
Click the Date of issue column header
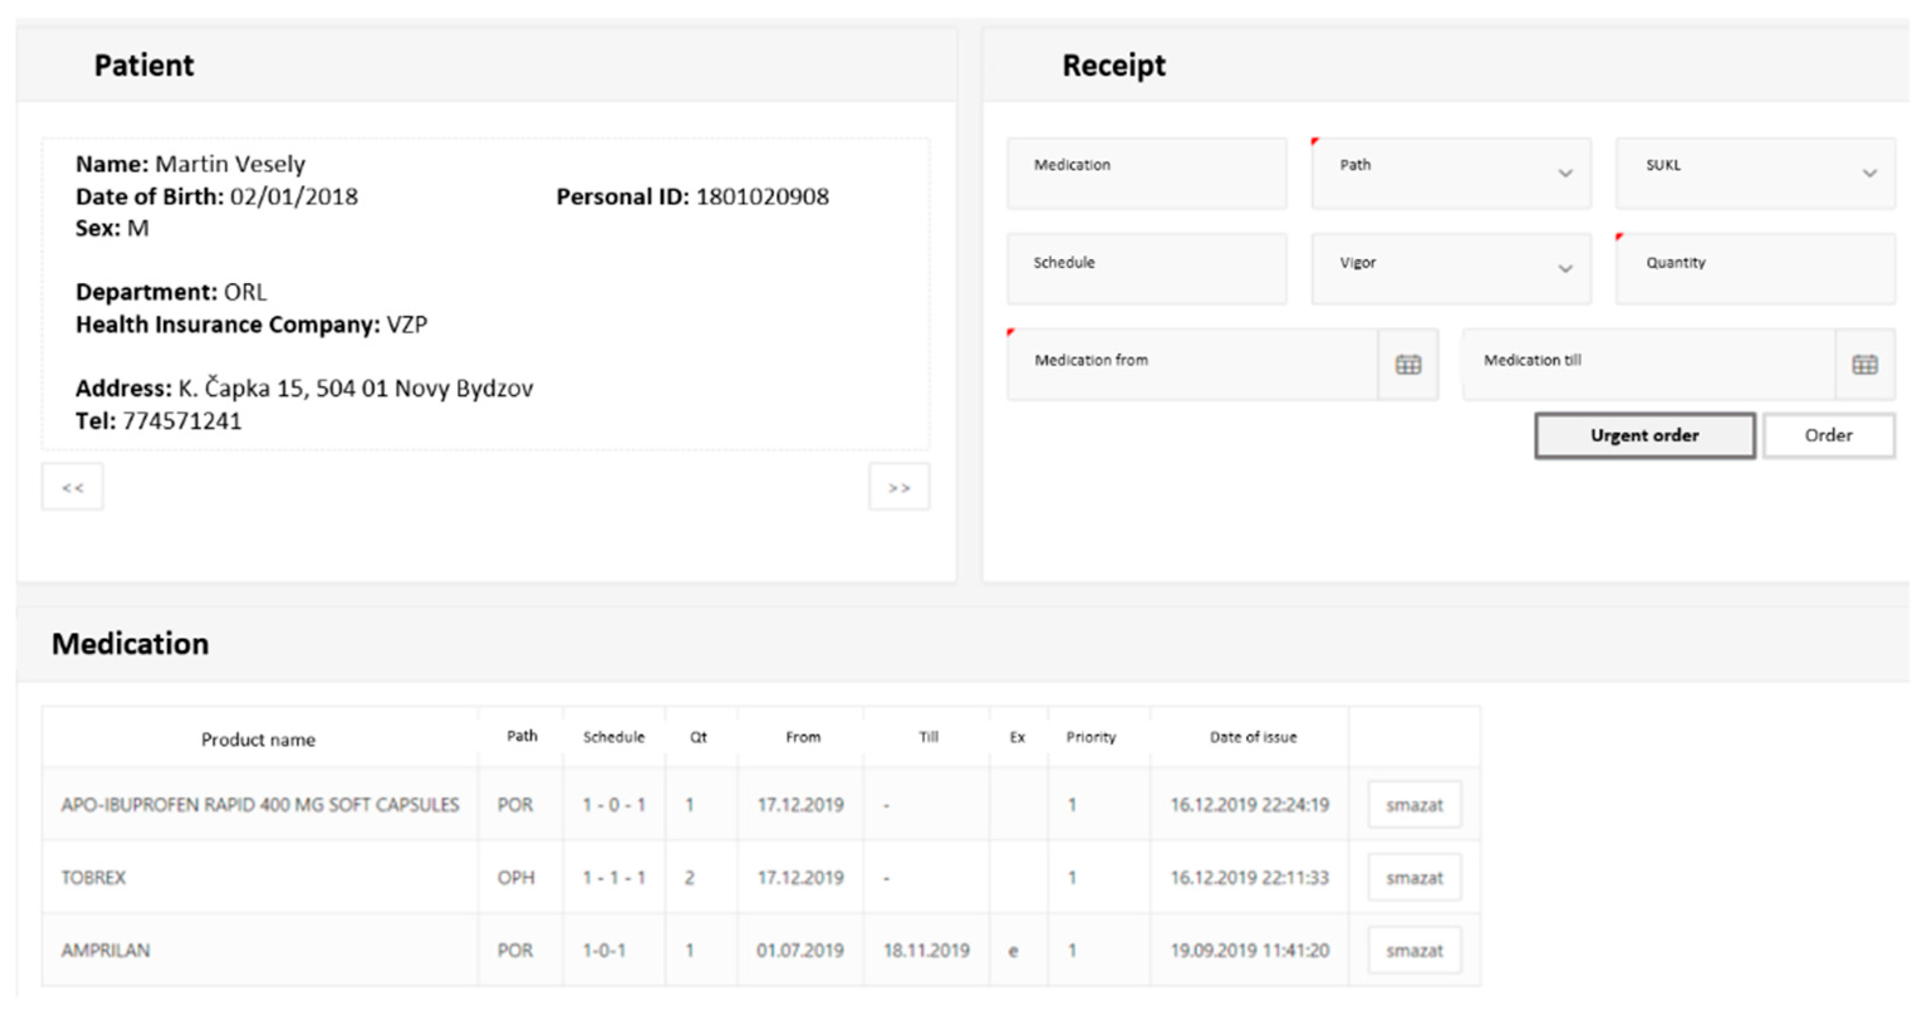coord(1252,737)
